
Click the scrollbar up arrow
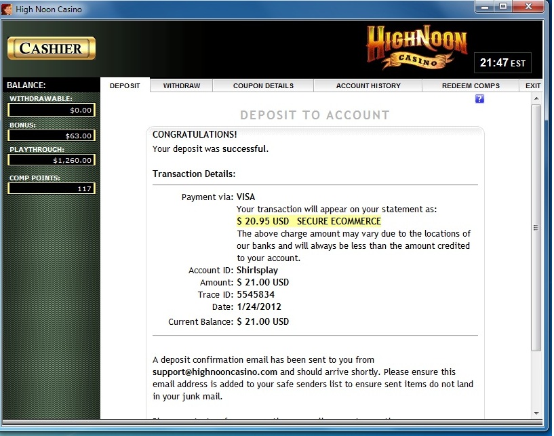coord(536,100)
